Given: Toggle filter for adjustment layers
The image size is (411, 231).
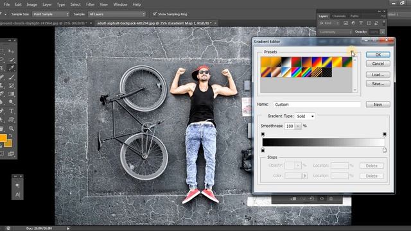Looking at the screenshot, I should point(353,23).
